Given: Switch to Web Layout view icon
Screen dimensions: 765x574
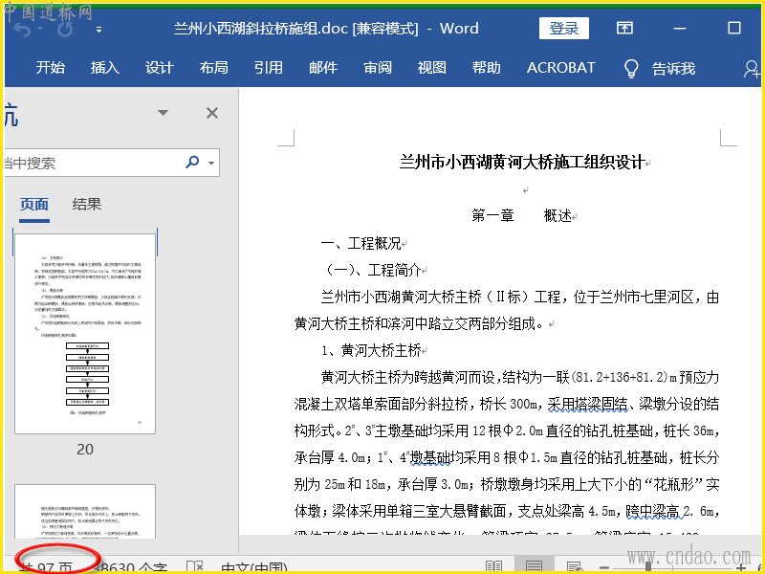Looking at the screenshot, I should click(575, 566).
